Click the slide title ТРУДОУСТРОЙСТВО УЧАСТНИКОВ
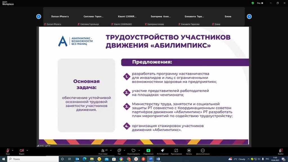Viewport: 288px width, 162px height. [x=168, y=37]
